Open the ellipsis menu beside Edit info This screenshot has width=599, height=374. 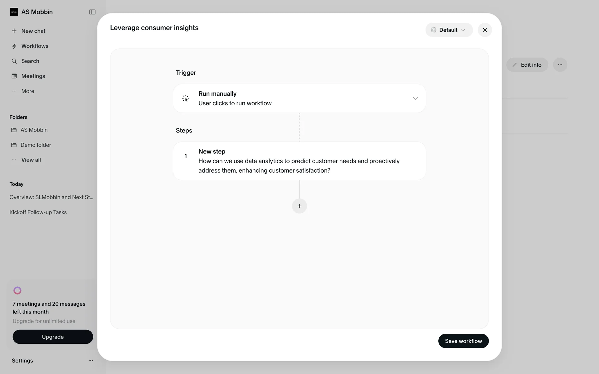560,65
